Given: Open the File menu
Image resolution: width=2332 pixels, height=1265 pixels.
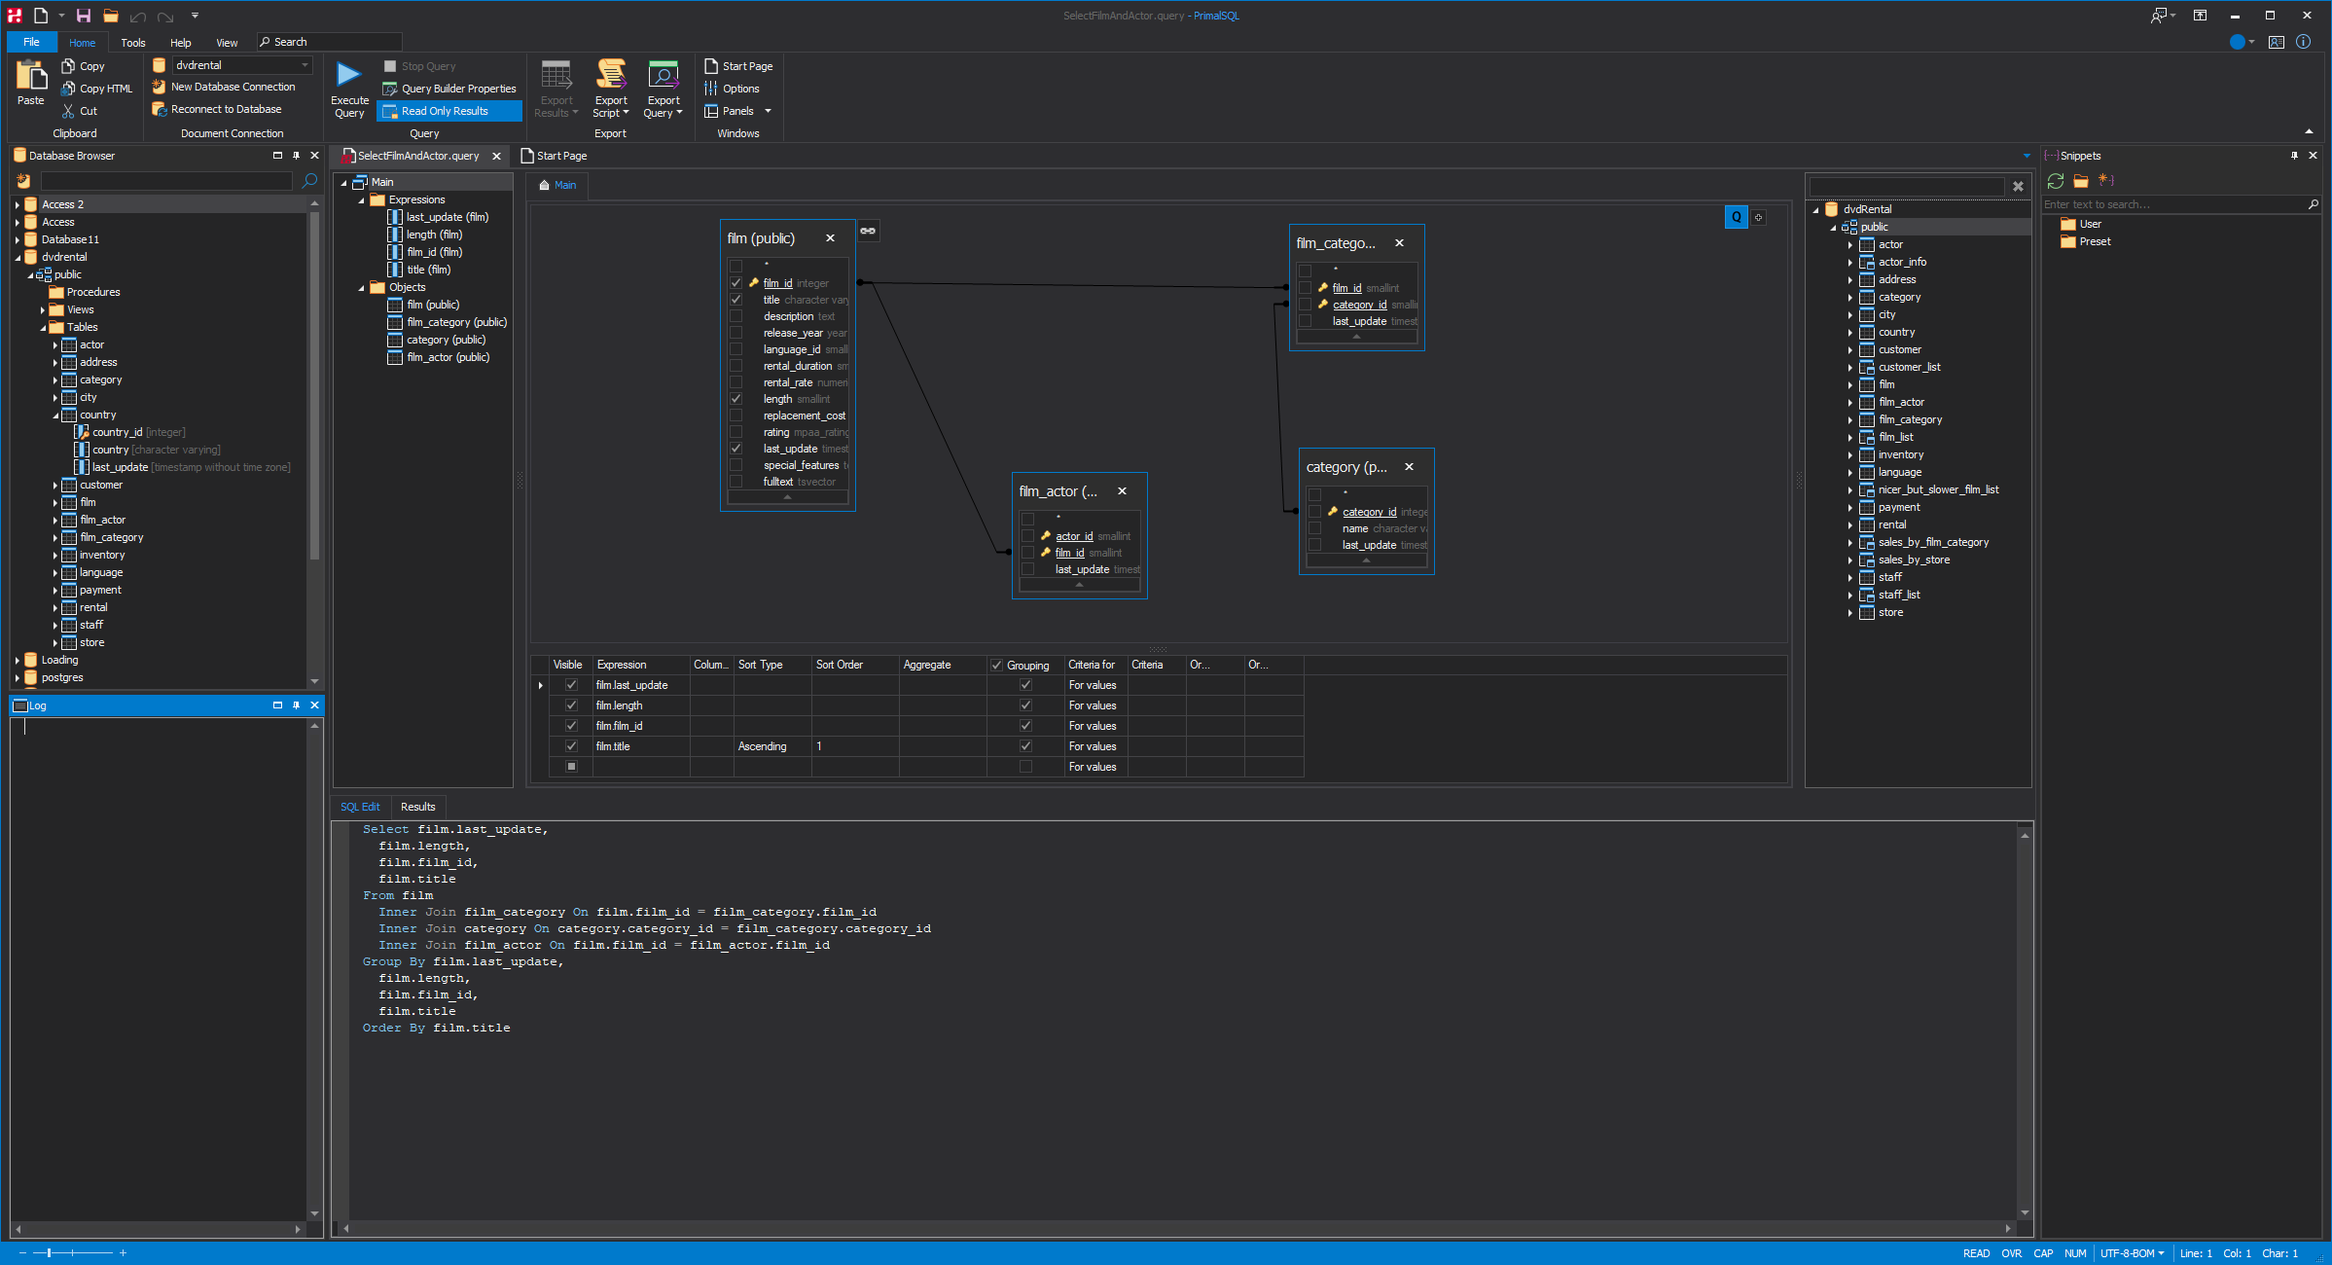Looking at the screenshot, I should [31, 42].
